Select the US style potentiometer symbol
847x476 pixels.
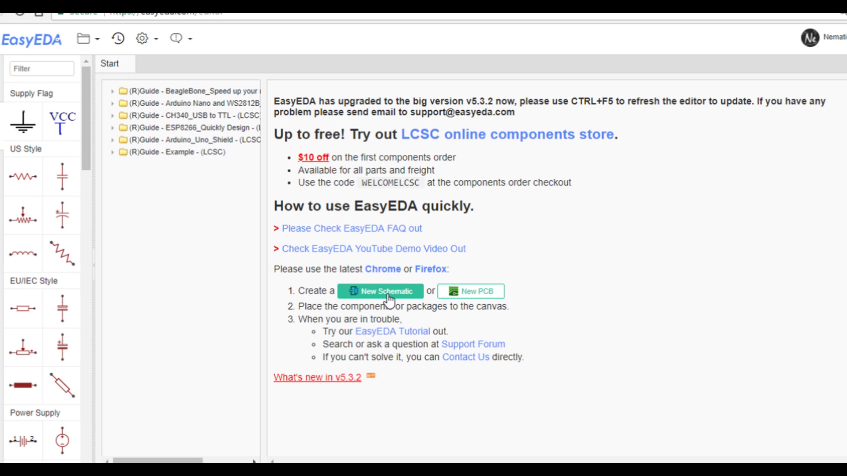click(23, 215)
